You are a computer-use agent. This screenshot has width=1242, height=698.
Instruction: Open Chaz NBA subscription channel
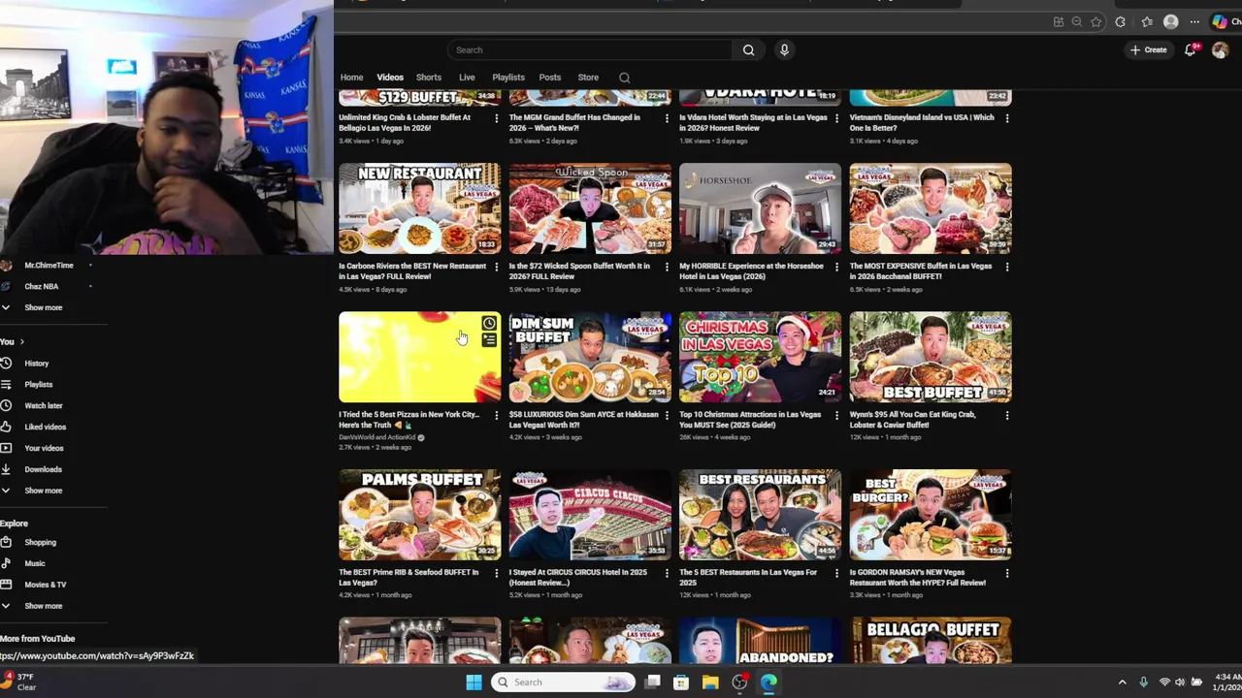[42, 287]
